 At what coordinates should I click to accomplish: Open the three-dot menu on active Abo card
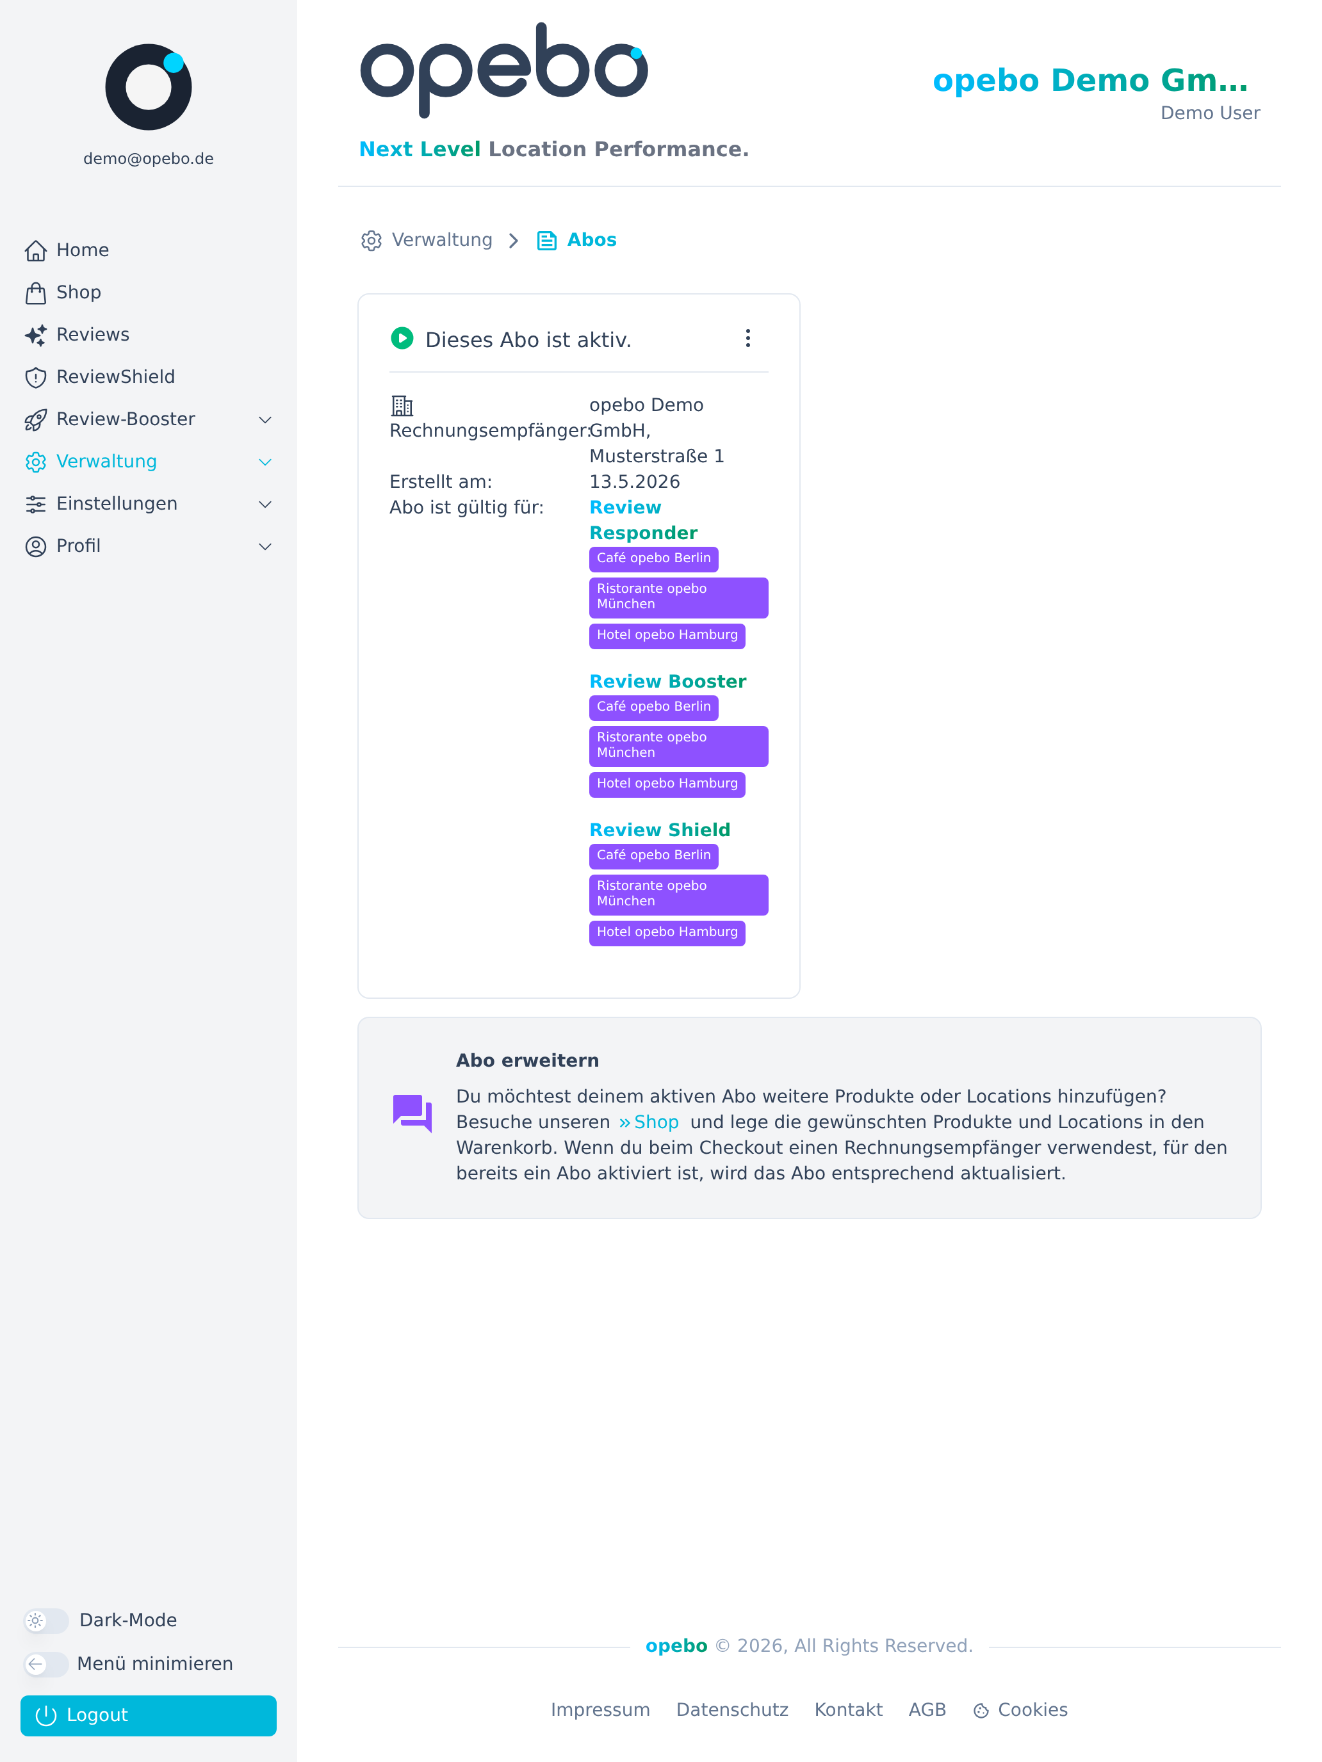(747, 339)
